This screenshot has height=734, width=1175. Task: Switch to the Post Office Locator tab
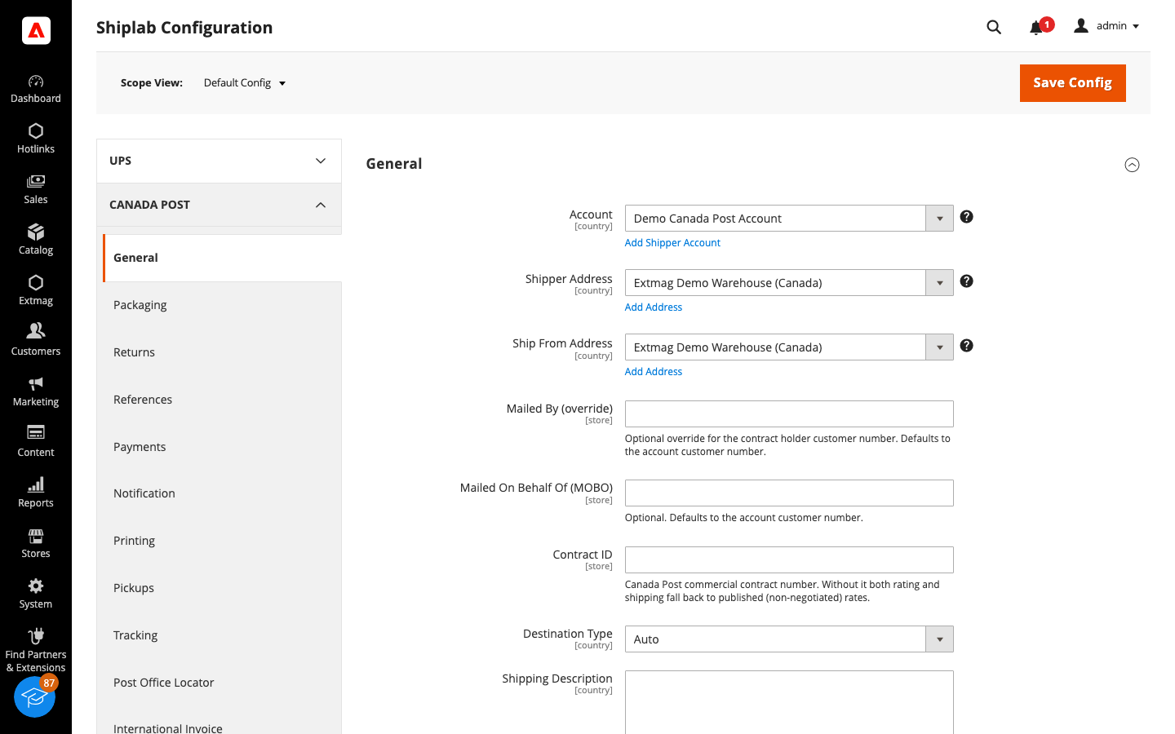(x=222, y=683)
